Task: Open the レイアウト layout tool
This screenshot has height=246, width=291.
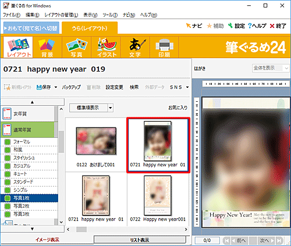Action: tap(18, 47)
